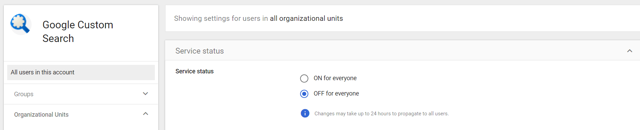The height and width of the screenshot is (130, 640).
Task: Select All users in this account
Action: tap(81, 72)
